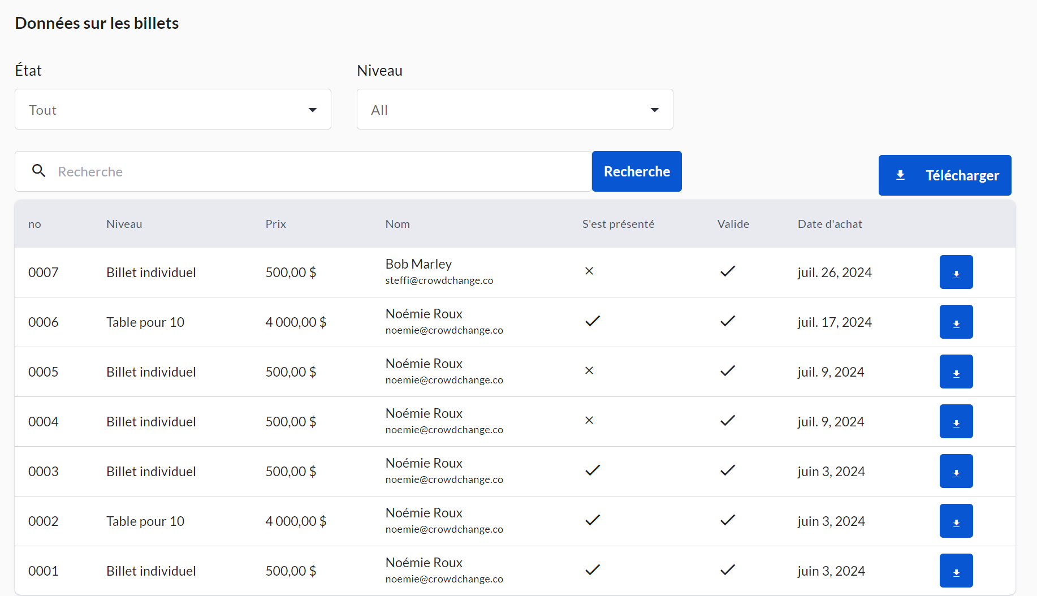Toggle the Valide checkmark for ticket 0005

pos(727,371)
